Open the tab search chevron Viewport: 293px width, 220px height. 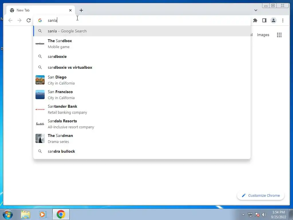click(x=256, y=10)
